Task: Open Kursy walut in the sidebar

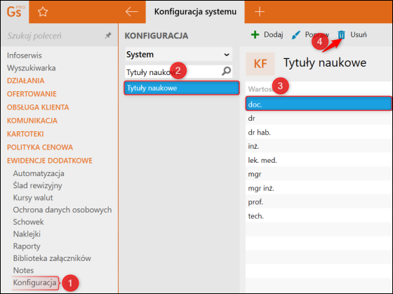Action: 33,198
